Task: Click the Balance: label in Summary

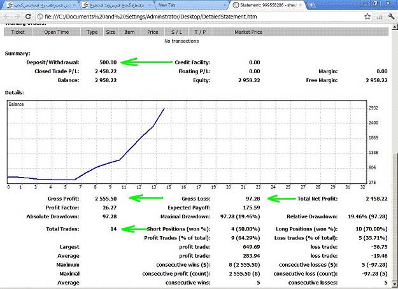Action: (x=69, y=80)
